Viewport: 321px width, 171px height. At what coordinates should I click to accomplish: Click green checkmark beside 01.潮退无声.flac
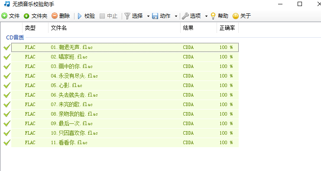7,47
